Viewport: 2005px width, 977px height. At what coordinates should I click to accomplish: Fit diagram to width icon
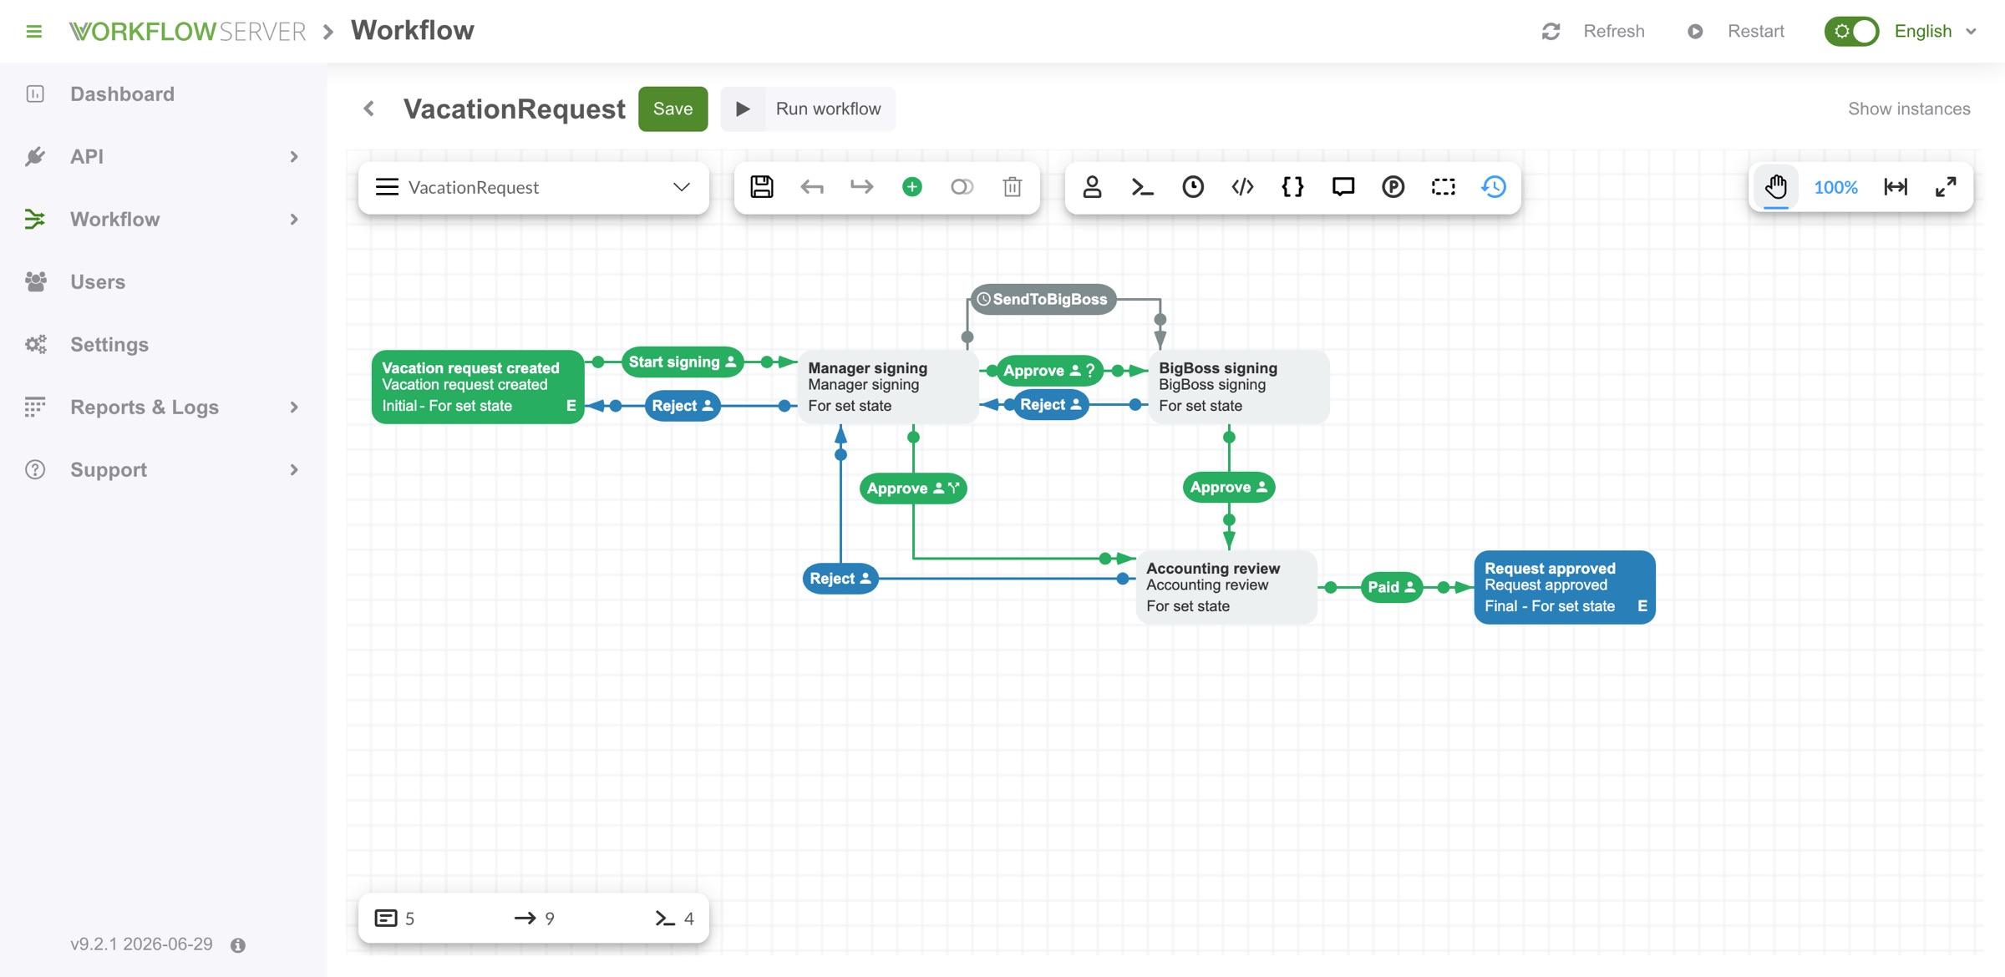click(1896, 187)
